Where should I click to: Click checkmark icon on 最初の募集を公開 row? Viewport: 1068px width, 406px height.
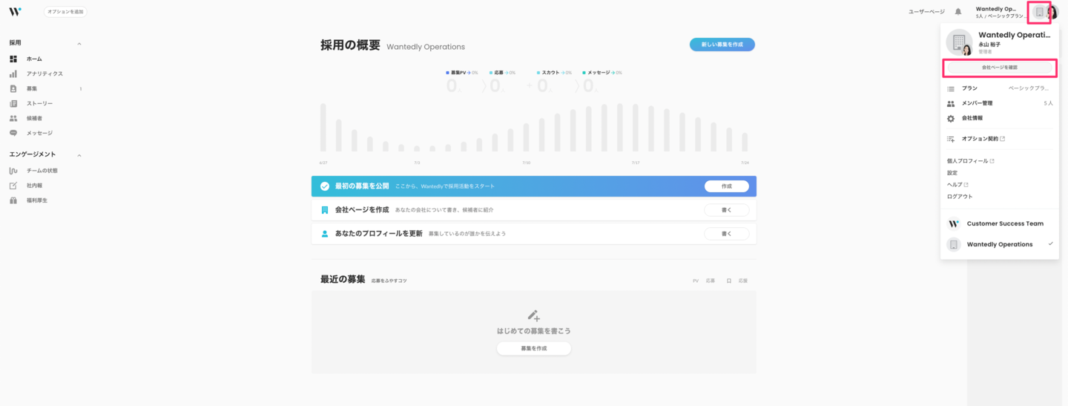pos(325,186)
